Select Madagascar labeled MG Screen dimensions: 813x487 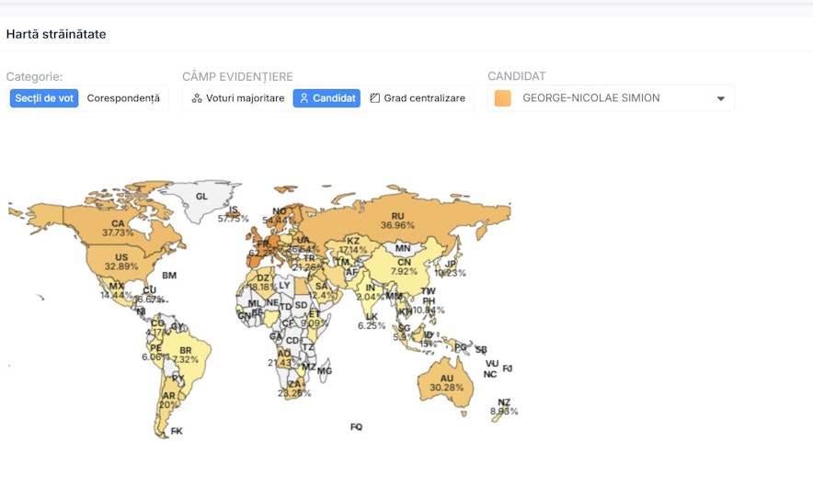coord(325,370)
